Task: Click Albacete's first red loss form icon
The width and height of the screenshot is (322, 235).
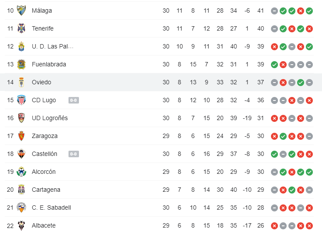Action: tap(274, 226)
